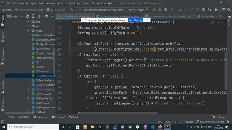Open the Build tool window at bottom
Screen dimensions: 232x130
(73, 117)
